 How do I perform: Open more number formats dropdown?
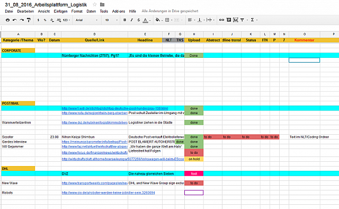[66, 20]
